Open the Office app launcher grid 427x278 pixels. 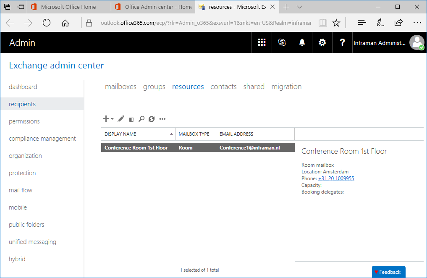point(262,42)
